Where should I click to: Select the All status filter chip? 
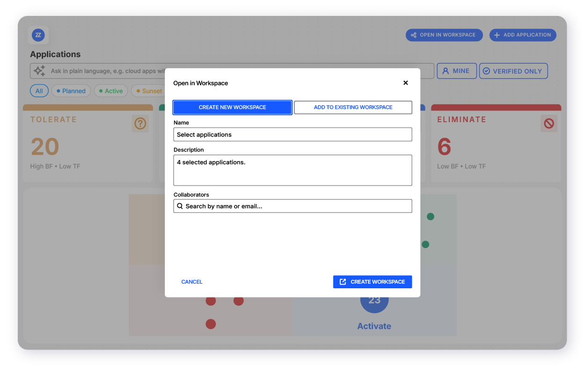(39, 91)
